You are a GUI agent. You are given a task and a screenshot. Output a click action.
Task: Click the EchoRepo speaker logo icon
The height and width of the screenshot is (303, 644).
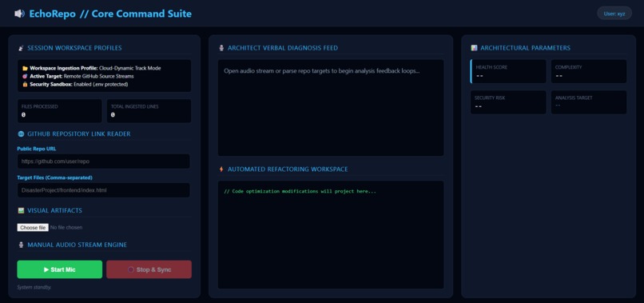19,14
